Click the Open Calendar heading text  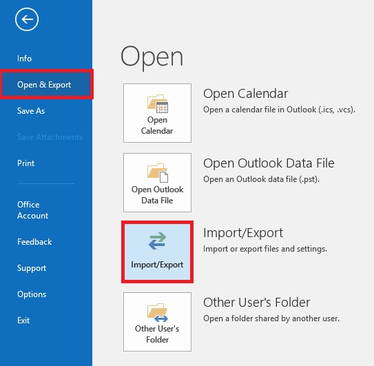(x=246, y=94)
